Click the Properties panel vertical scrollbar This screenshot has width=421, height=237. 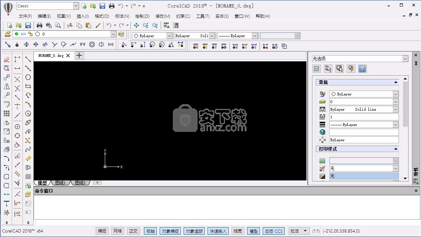405,104
